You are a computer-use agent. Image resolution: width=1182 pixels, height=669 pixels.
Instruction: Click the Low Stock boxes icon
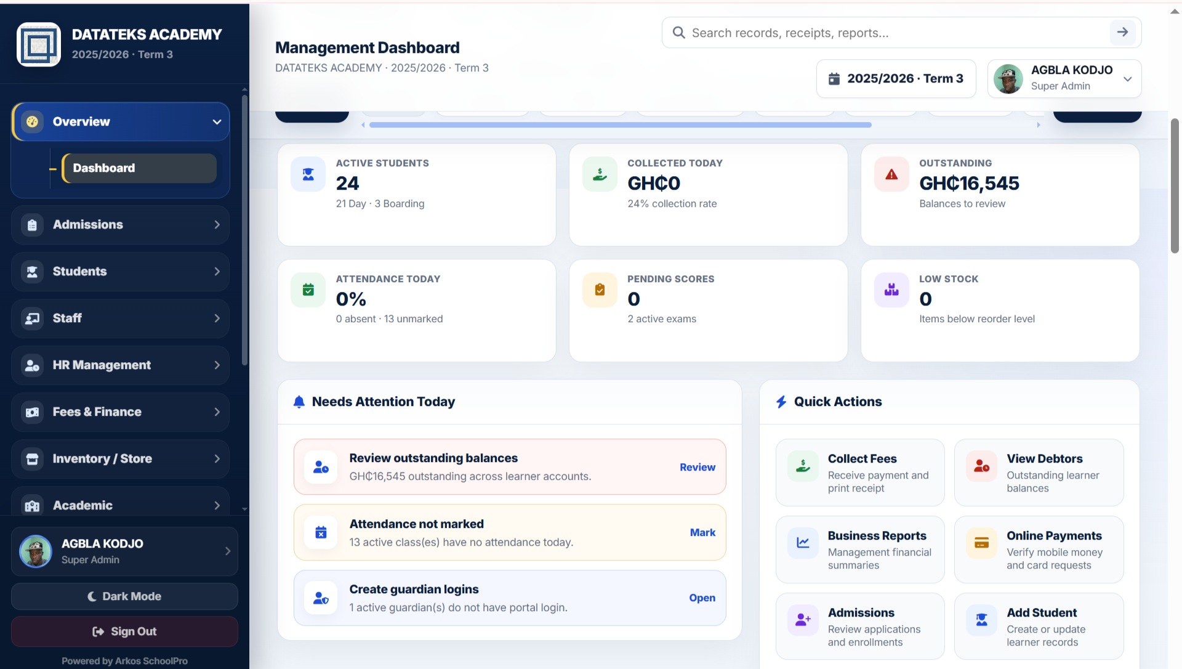point(891,290)
